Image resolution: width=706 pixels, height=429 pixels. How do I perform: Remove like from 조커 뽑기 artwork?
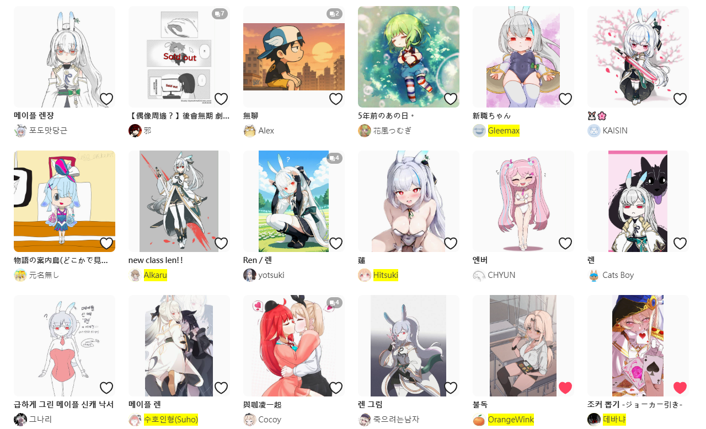[680, 388]
